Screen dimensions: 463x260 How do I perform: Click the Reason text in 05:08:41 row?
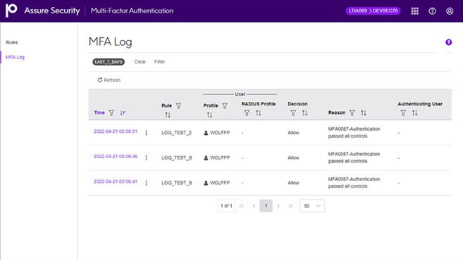354,183
